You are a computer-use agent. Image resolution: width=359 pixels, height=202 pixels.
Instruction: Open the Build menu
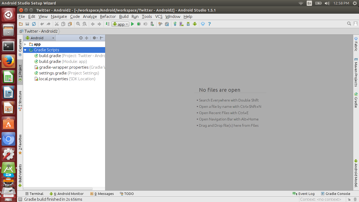point(124,16)
